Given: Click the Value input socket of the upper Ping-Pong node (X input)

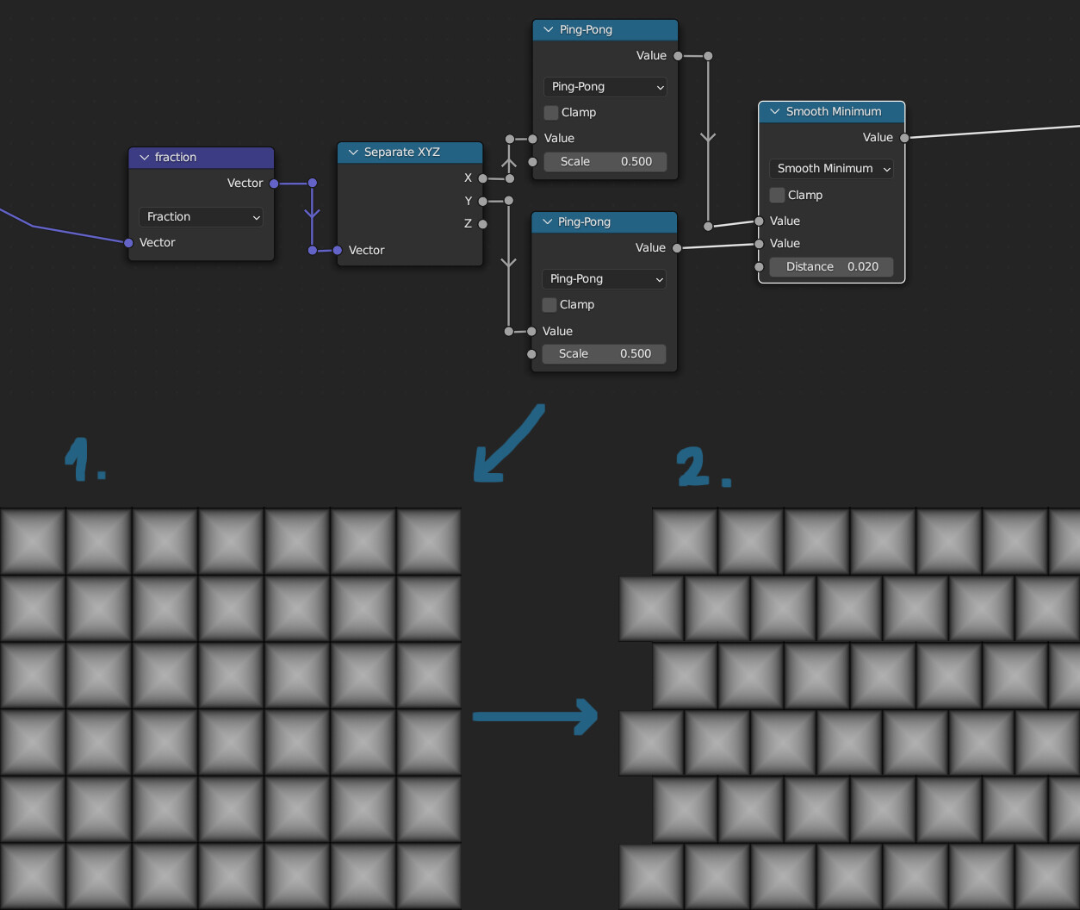Looking at the screenshot, I should coord(533,139).
